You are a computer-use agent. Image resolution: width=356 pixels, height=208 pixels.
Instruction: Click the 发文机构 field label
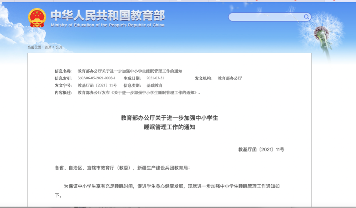[x=204, y=78]
